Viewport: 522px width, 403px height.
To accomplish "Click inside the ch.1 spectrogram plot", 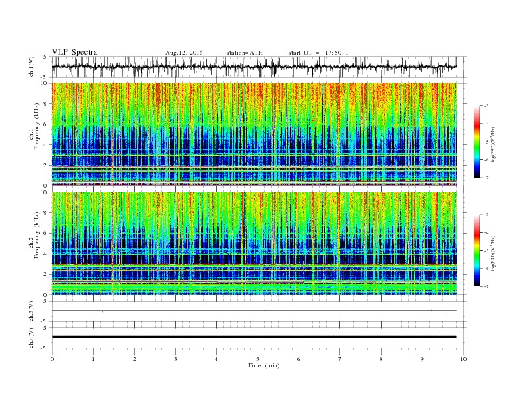I will coord(254,134).
